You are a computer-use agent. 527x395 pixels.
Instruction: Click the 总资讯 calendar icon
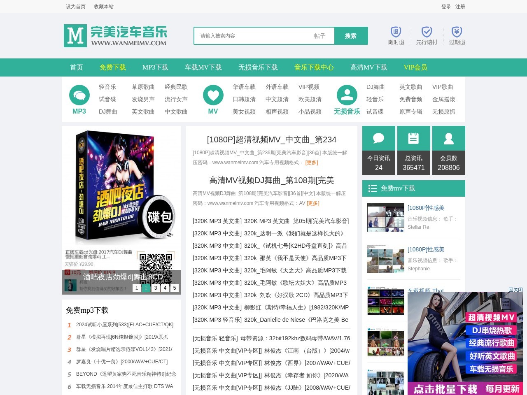413,138
